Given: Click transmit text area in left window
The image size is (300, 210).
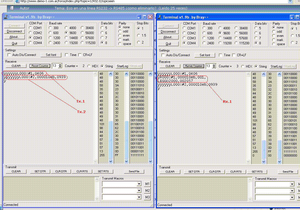Looking at the screenshot, I should 49,189.
